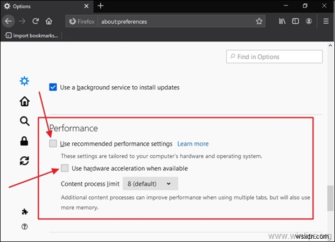Enable Use recommended performance settings
The height and width of the screenshot is (242, 335).
[53, 144]
